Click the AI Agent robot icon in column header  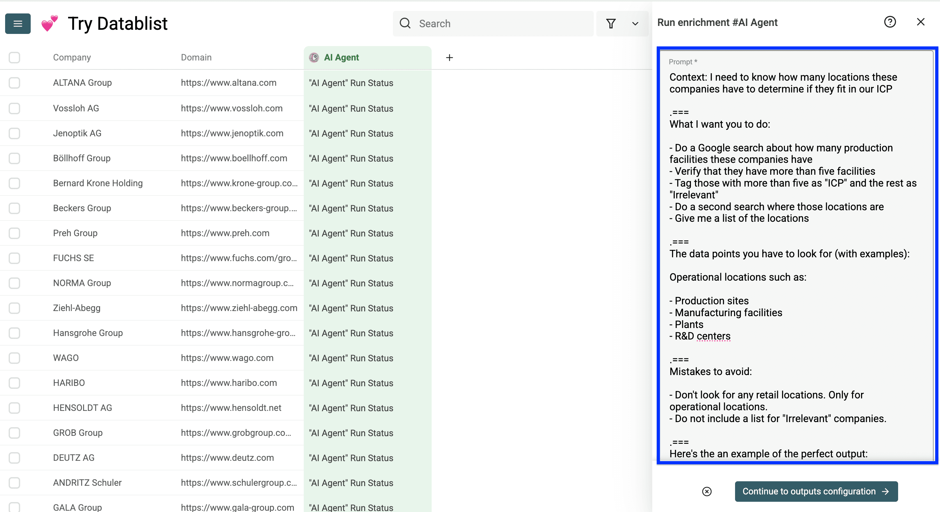314,57
